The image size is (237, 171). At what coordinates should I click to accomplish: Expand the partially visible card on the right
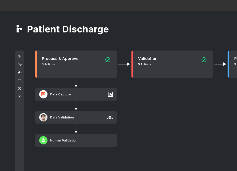pyautogui.click(x=232, y=64)
